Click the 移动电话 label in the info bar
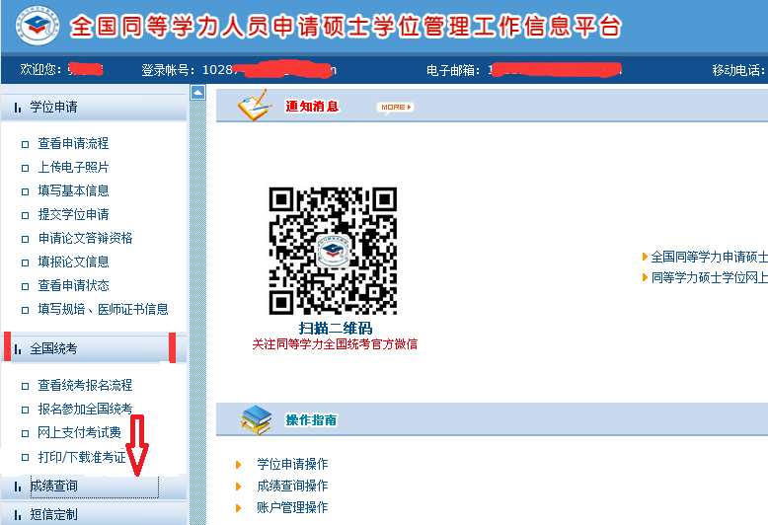Screen dimensions: 768x525 pyautogui.click(x=738, y=70)
